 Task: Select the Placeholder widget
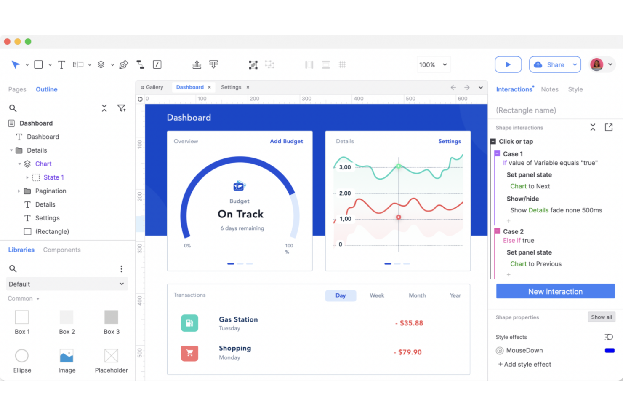(112, 361)
